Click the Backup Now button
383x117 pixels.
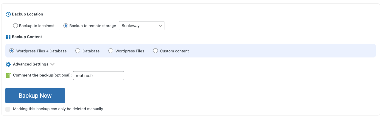[x=35, y=96]
